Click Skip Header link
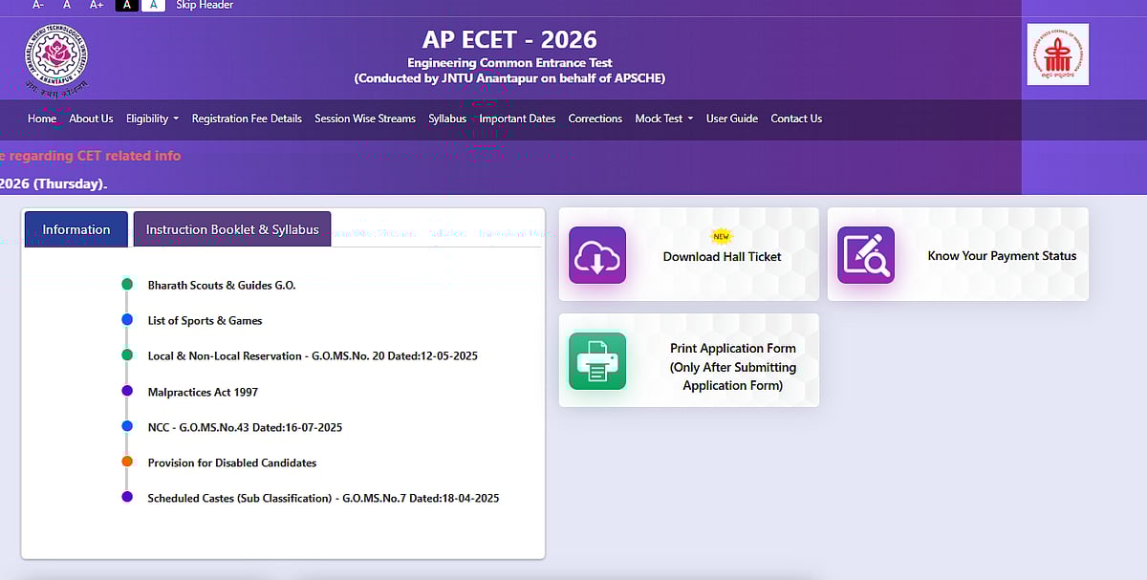This screenshot has width=1147, height=580. click(205, 5)
